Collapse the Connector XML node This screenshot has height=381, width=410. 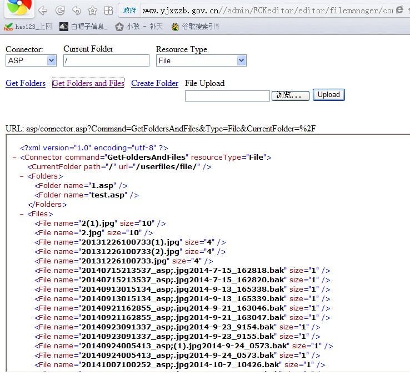[x=14, y=158]
